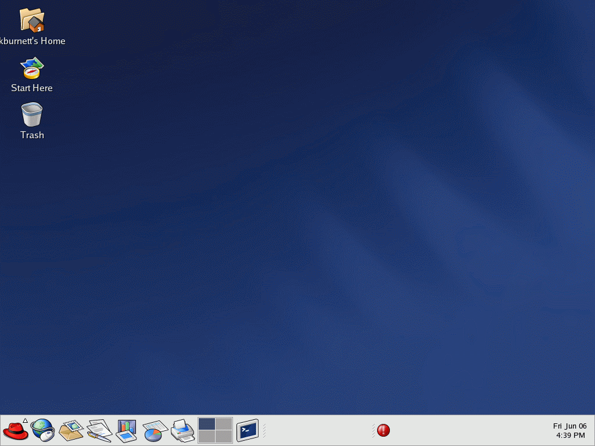Switch to bottom-right workspace
The height and width of the screenshot is (446, 595).
(224, 437)
